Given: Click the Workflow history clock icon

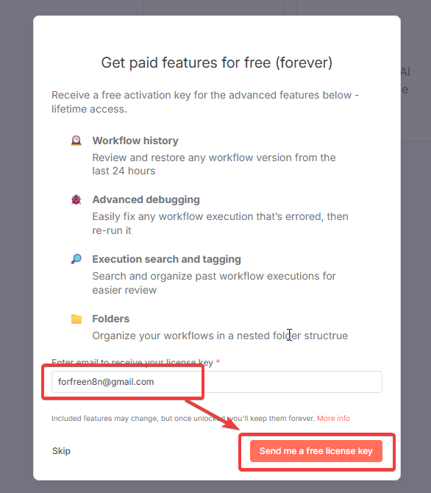Looking at the screenshot, I should point(76,141).
